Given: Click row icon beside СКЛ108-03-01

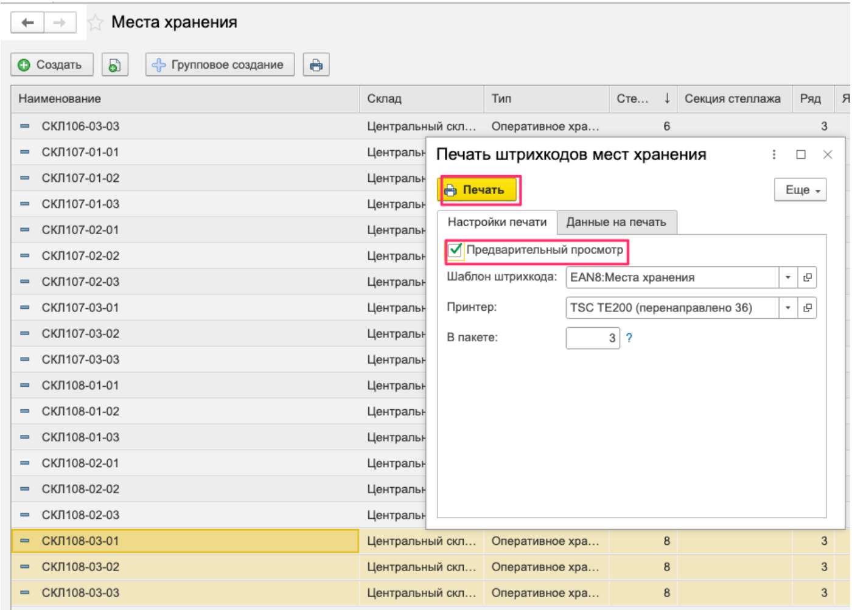Looking at the screenshot, I should tap(25, 541).
